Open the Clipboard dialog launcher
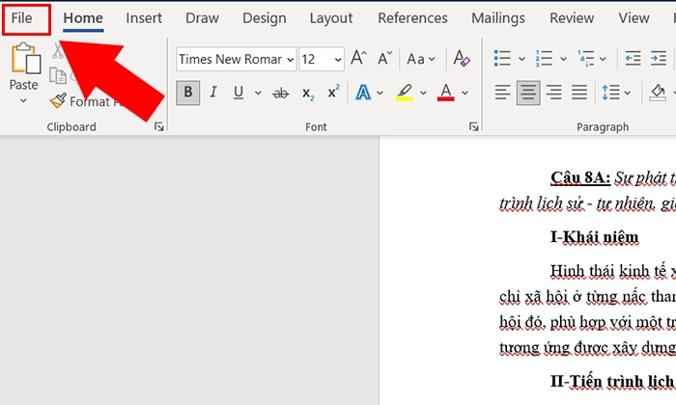 159,126
